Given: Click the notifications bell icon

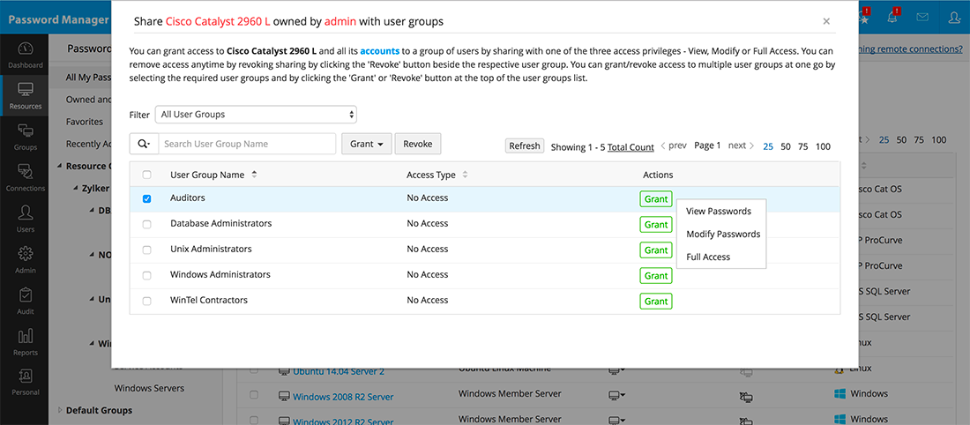Looking at the screenshot, I should point(892,18).
